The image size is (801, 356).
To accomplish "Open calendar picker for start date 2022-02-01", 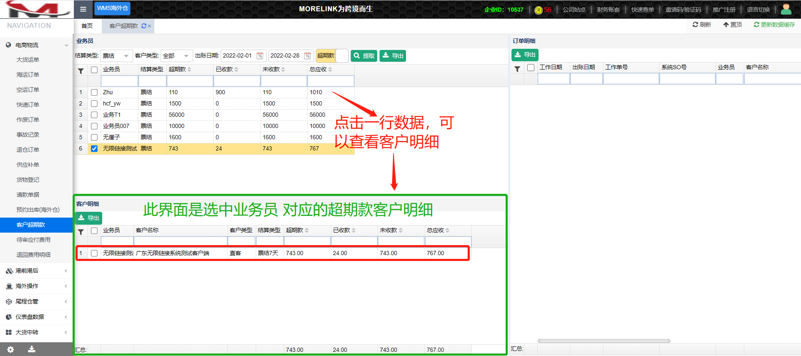I will pos(260,56).
